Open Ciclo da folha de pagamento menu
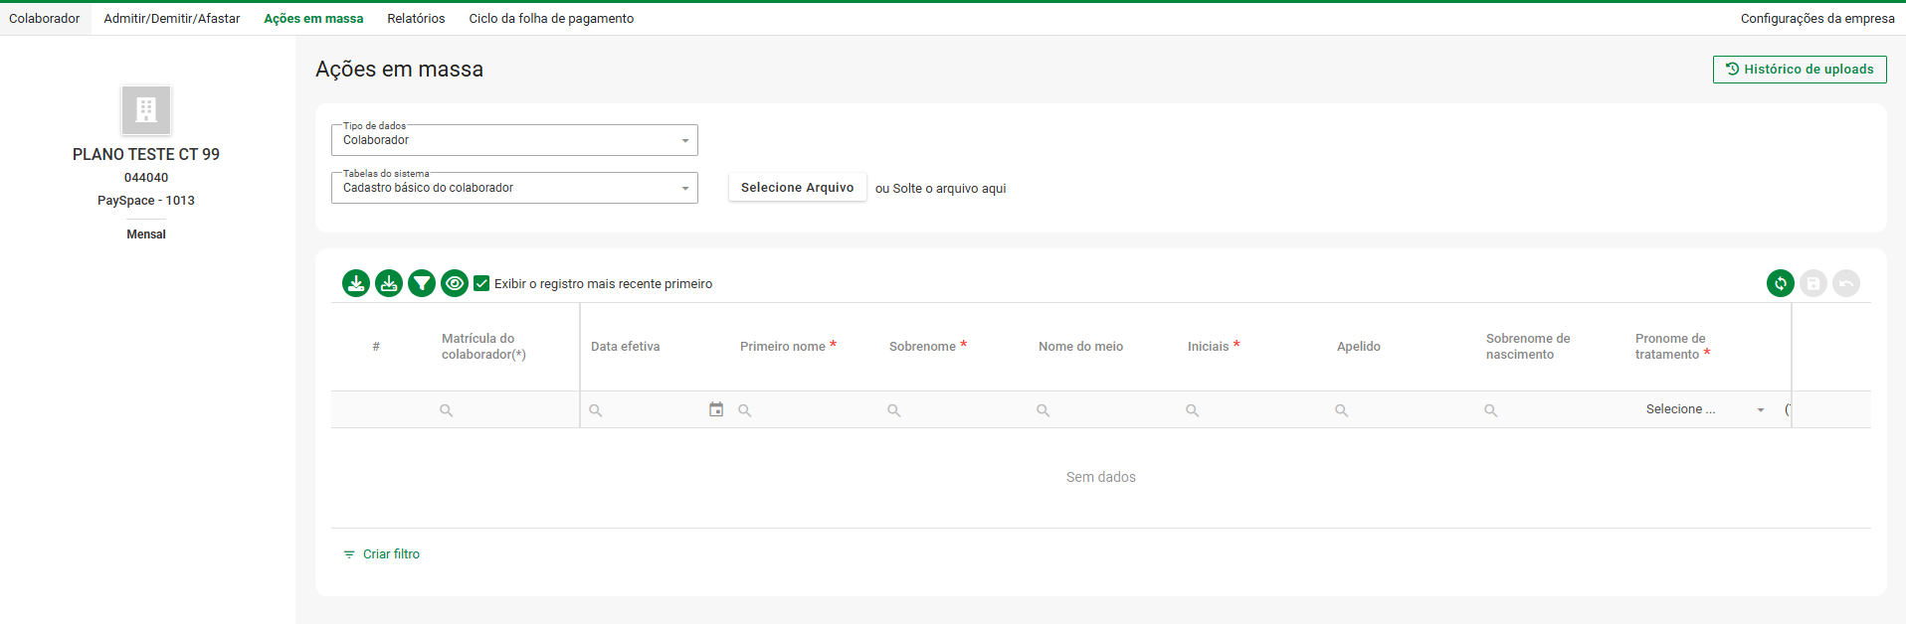This screenshot has width=1906, height=624. [551, 19]
